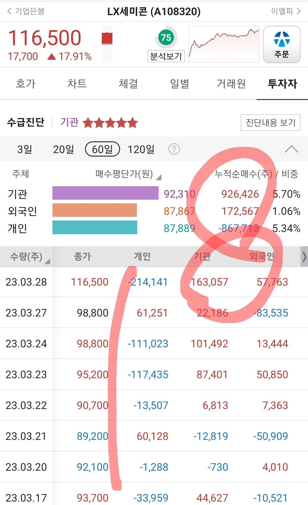
Task: Tap the 종가 column header
Action: coord(82,256)
